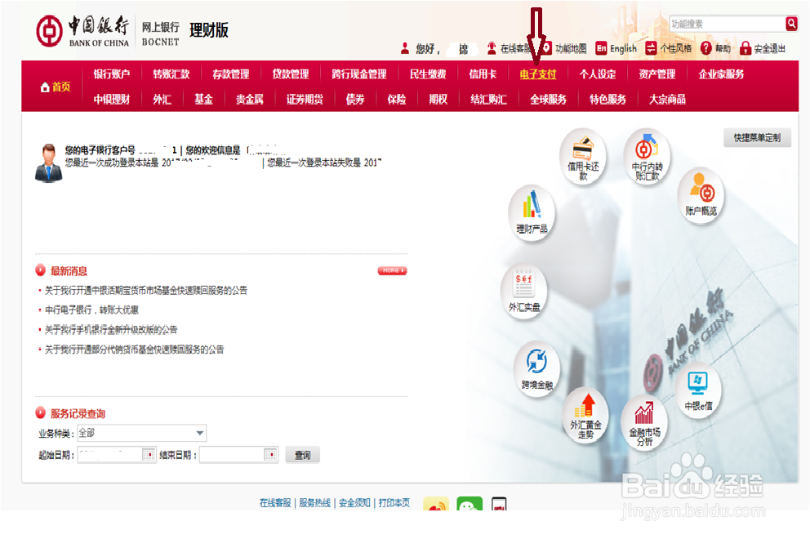Open the 存款管理 menu
Screen dimensions: 810x539
(231, 73)
